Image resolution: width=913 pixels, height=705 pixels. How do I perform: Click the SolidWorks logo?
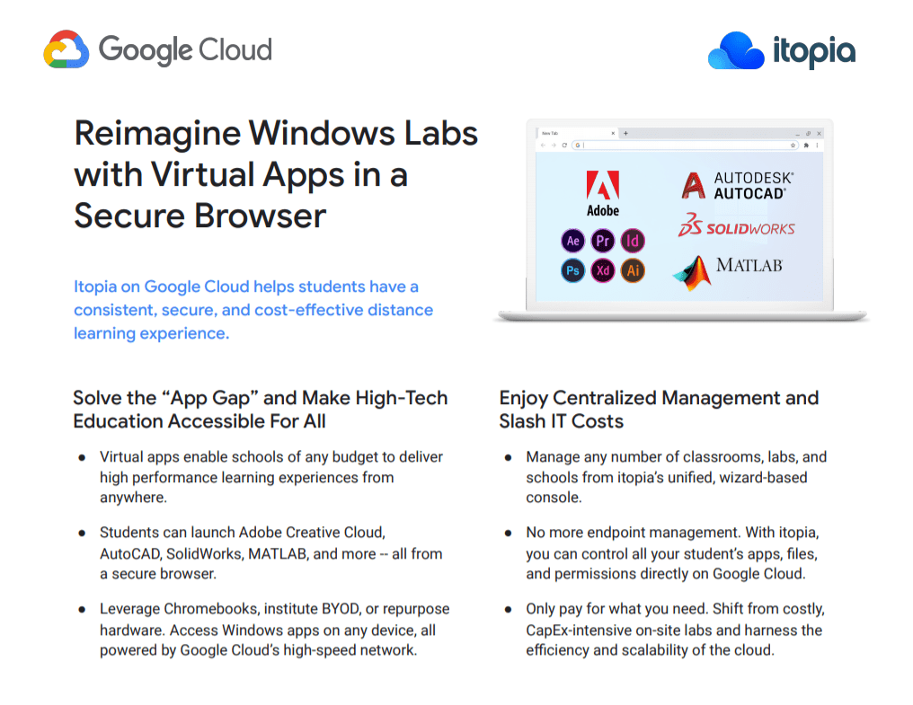737,225
